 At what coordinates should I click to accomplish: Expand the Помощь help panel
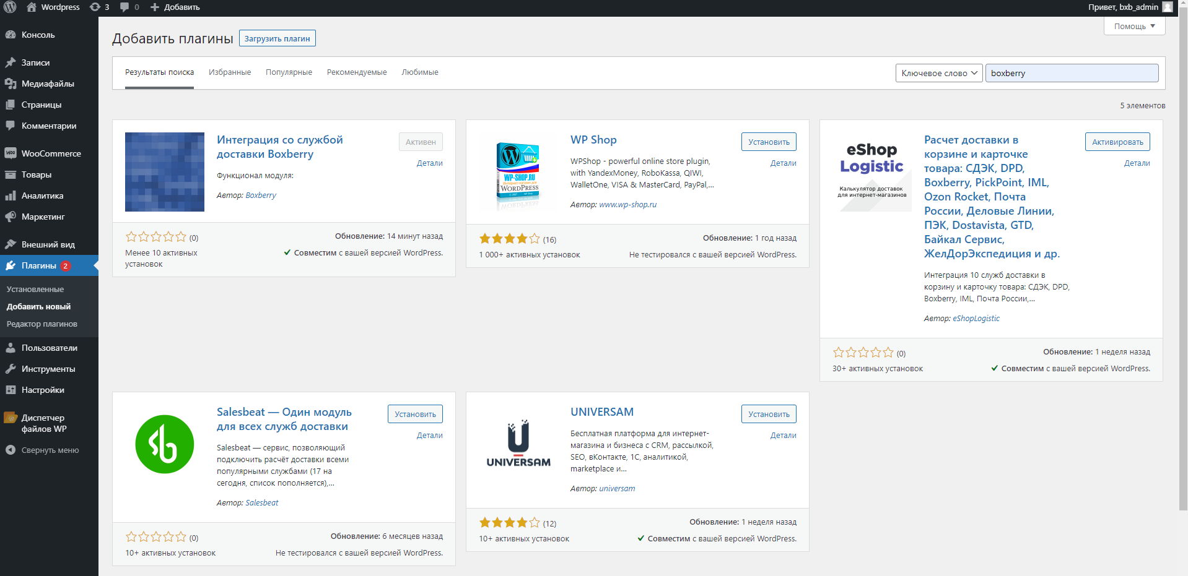point(1134,26)
